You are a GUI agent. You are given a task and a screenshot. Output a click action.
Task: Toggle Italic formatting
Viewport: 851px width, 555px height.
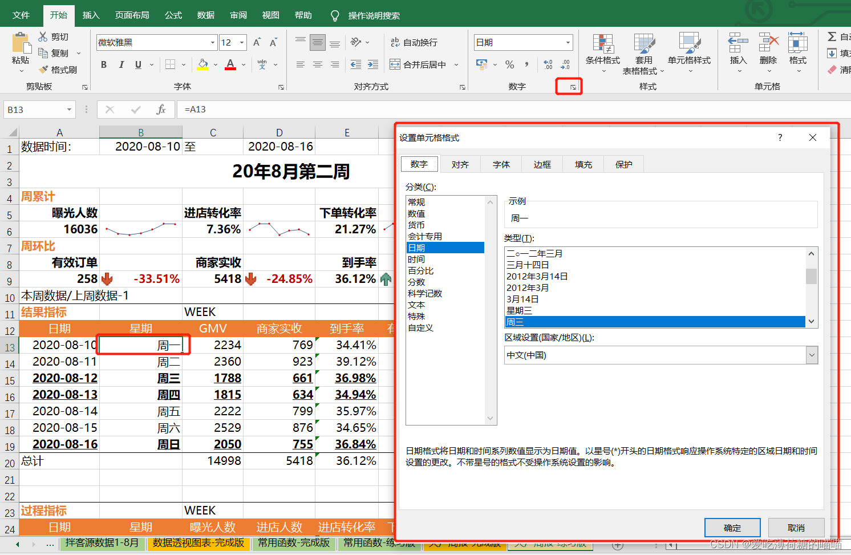click(121, 64)
